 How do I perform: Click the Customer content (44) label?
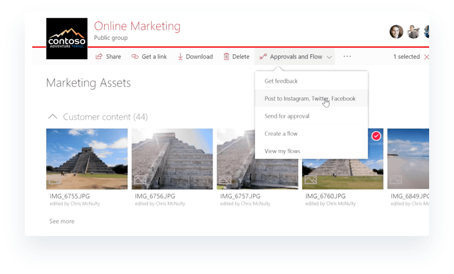click(105, 117)
